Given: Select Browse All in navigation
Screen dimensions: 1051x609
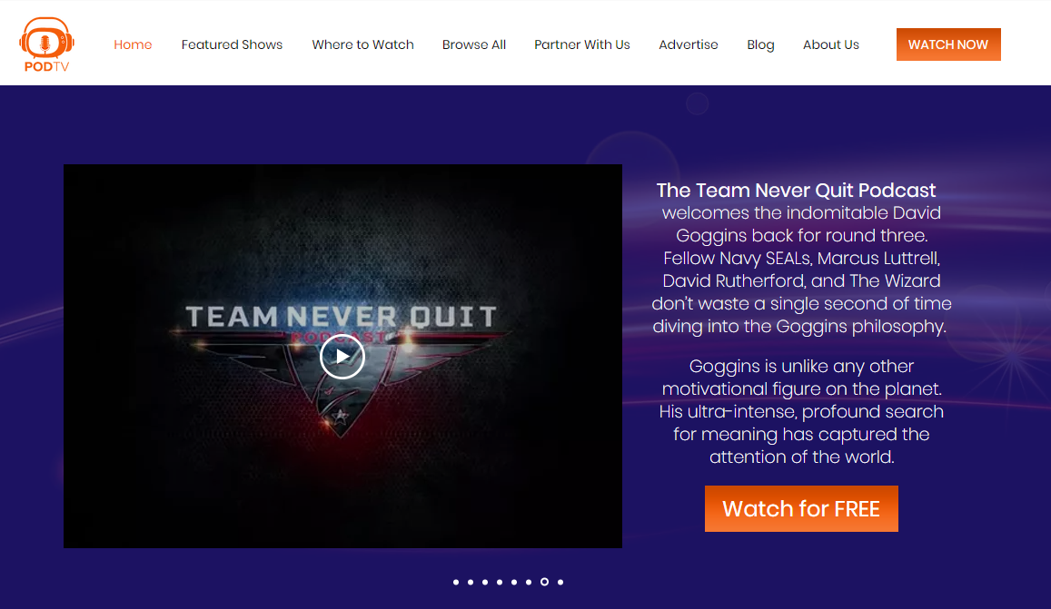Looking at the screenshot, I should [474, 44].
